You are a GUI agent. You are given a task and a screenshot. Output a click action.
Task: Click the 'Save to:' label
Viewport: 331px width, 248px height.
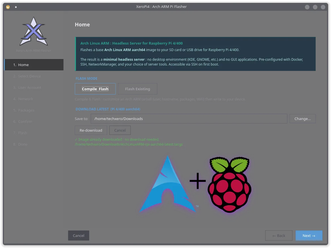coord(82,119)
